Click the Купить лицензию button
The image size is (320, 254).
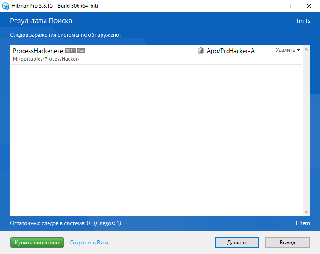coord(37,243)
